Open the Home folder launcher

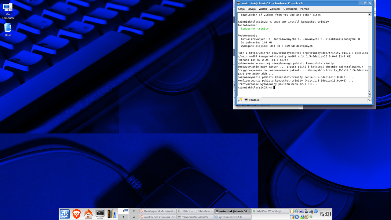(88, 214)
